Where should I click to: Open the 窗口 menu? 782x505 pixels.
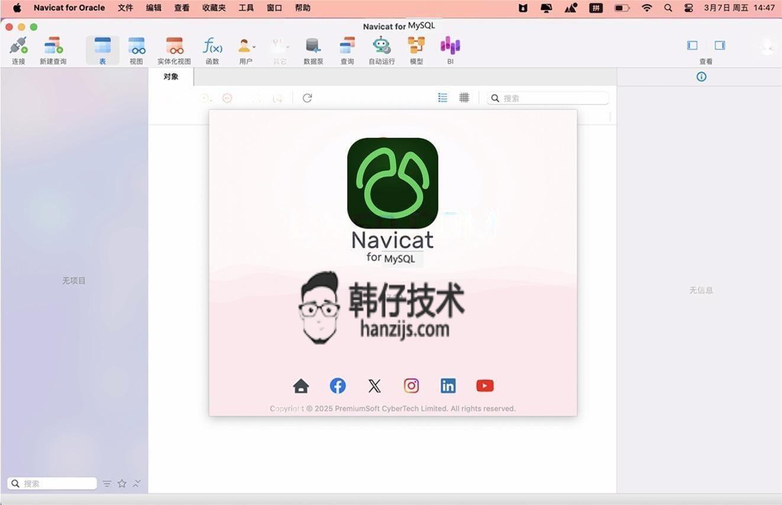[x=274, y=8]
